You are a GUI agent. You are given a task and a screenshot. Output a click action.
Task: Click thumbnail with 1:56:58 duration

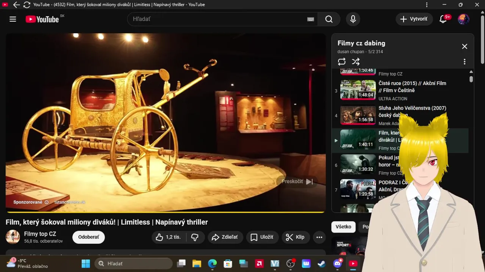click(358, 114)
